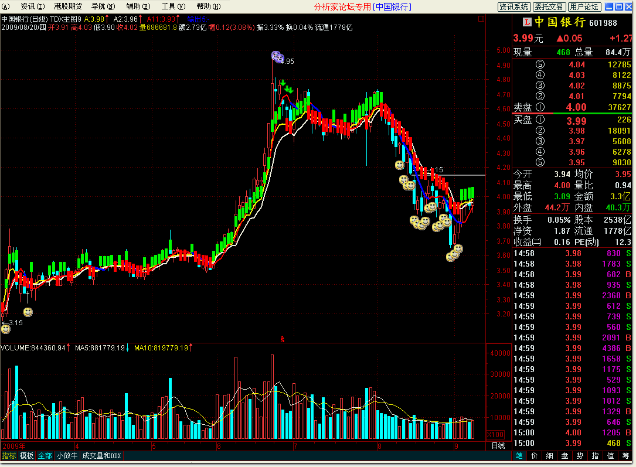Click the 总量 84.4万 value

[x=618, y=52]
